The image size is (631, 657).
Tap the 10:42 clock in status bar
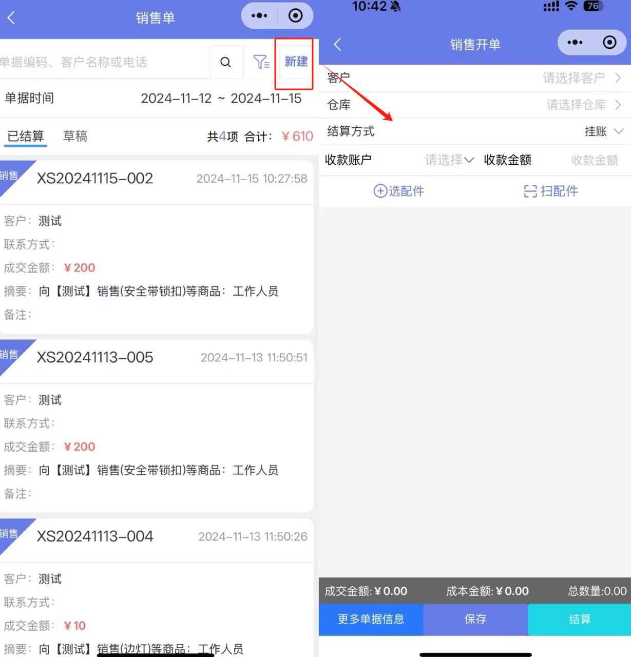[369, 6]
